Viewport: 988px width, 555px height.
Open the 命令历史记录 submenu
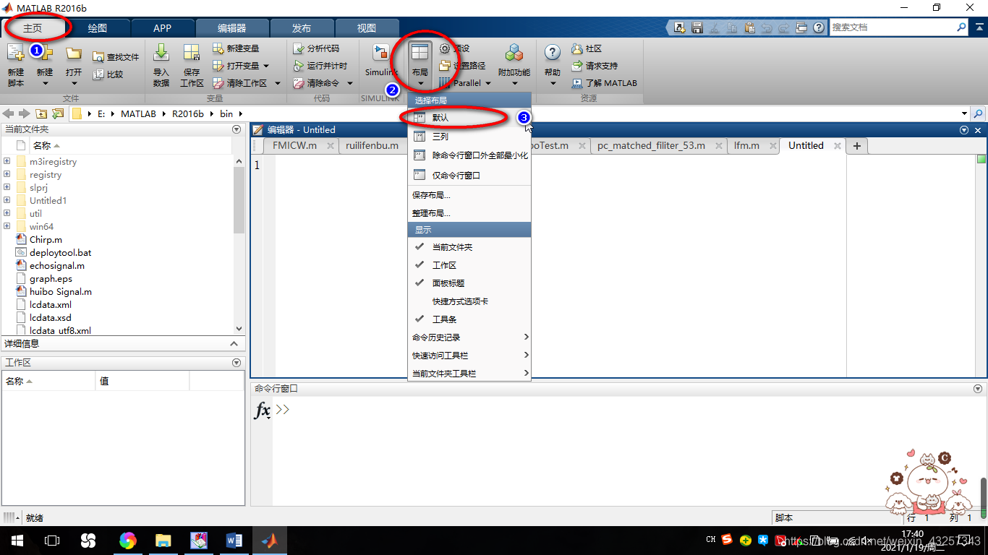click(469, 337)
